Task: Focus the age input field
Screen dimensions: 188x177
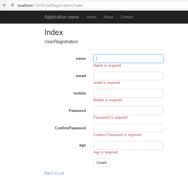Action: click(x=128, y=145)
